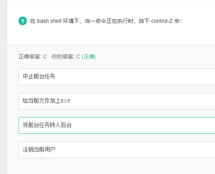Viewport: 215px width, 174px height.
Task: Click the 你的答案 label text
Action: [63, 57]
